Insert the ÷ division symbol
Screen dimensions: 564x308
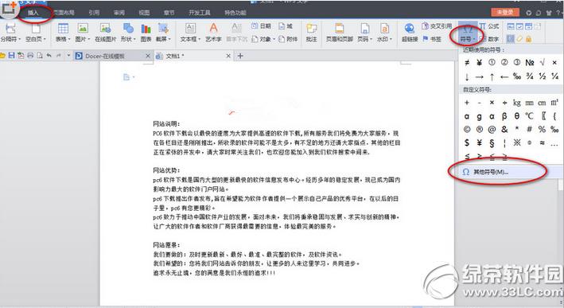click(x=504, y=103)
